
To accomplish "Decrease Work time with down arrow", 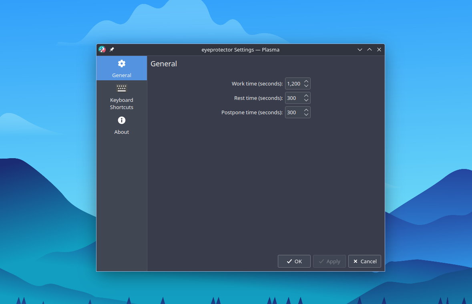I will [x=306, y=86].
